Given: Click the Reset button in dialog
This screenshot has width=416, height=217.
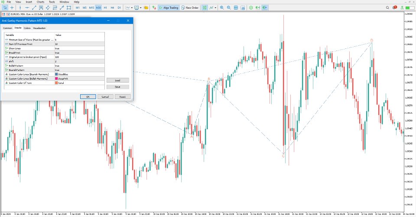Looking at the screenshot, I should tap(123, 97).
